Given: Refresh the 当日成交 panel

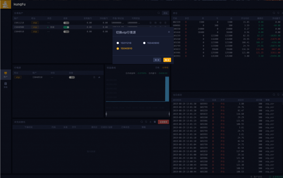Looking at the screenshot, I should pyautogui.click(x=278, y=95).
